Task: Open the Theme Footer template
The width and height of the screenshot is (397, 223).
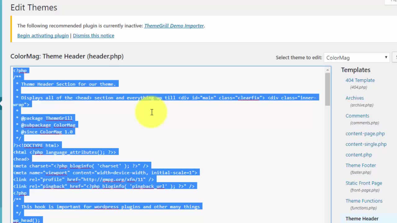Action: pyautogui.click(x=361, y=165)
